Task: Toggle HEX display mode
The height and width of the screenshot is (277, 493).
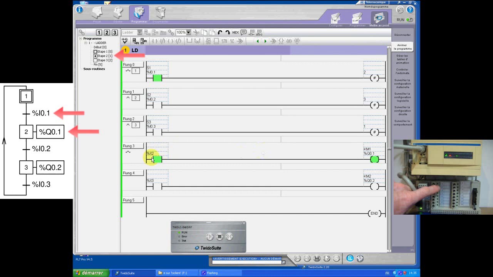Action: point(235,33)
